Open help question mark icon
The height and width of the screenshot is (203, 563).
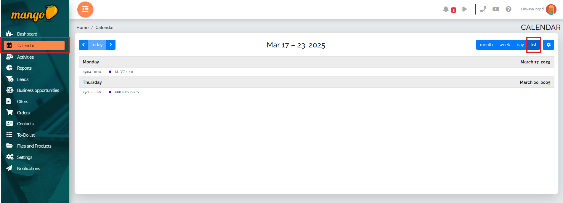tap(509, 9)
